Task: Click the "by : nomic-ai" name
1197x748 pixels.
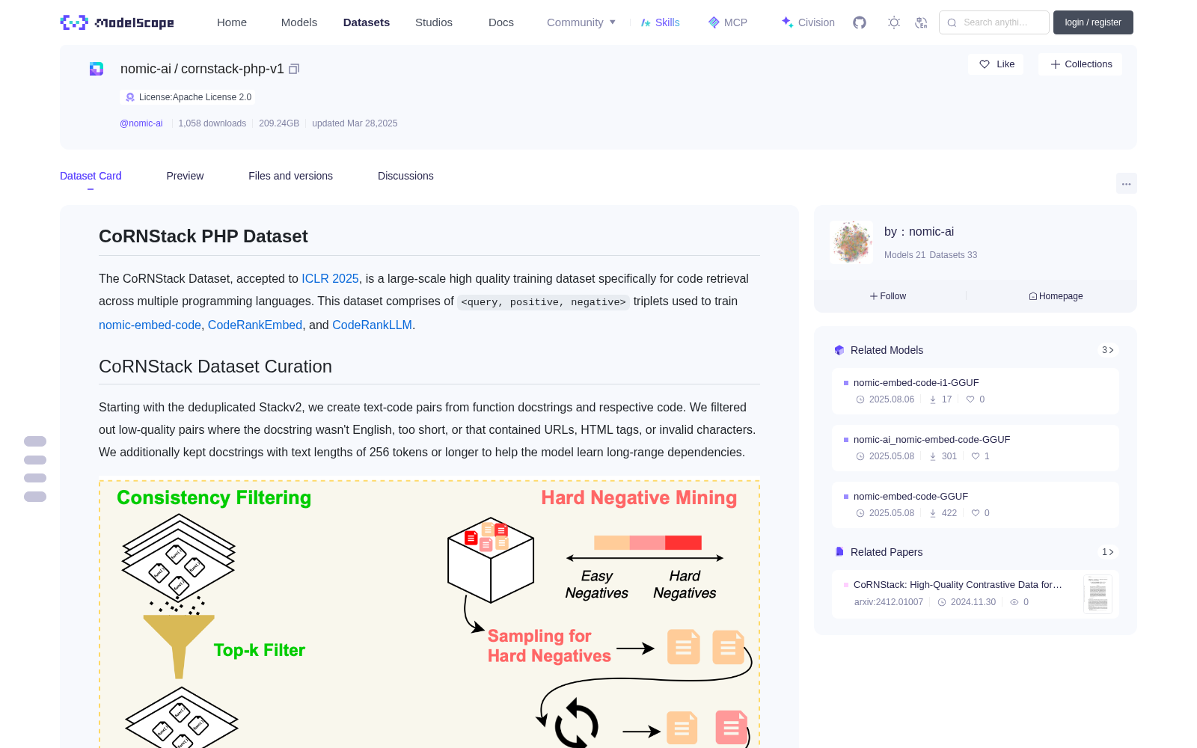Action: tap(919, 232)
